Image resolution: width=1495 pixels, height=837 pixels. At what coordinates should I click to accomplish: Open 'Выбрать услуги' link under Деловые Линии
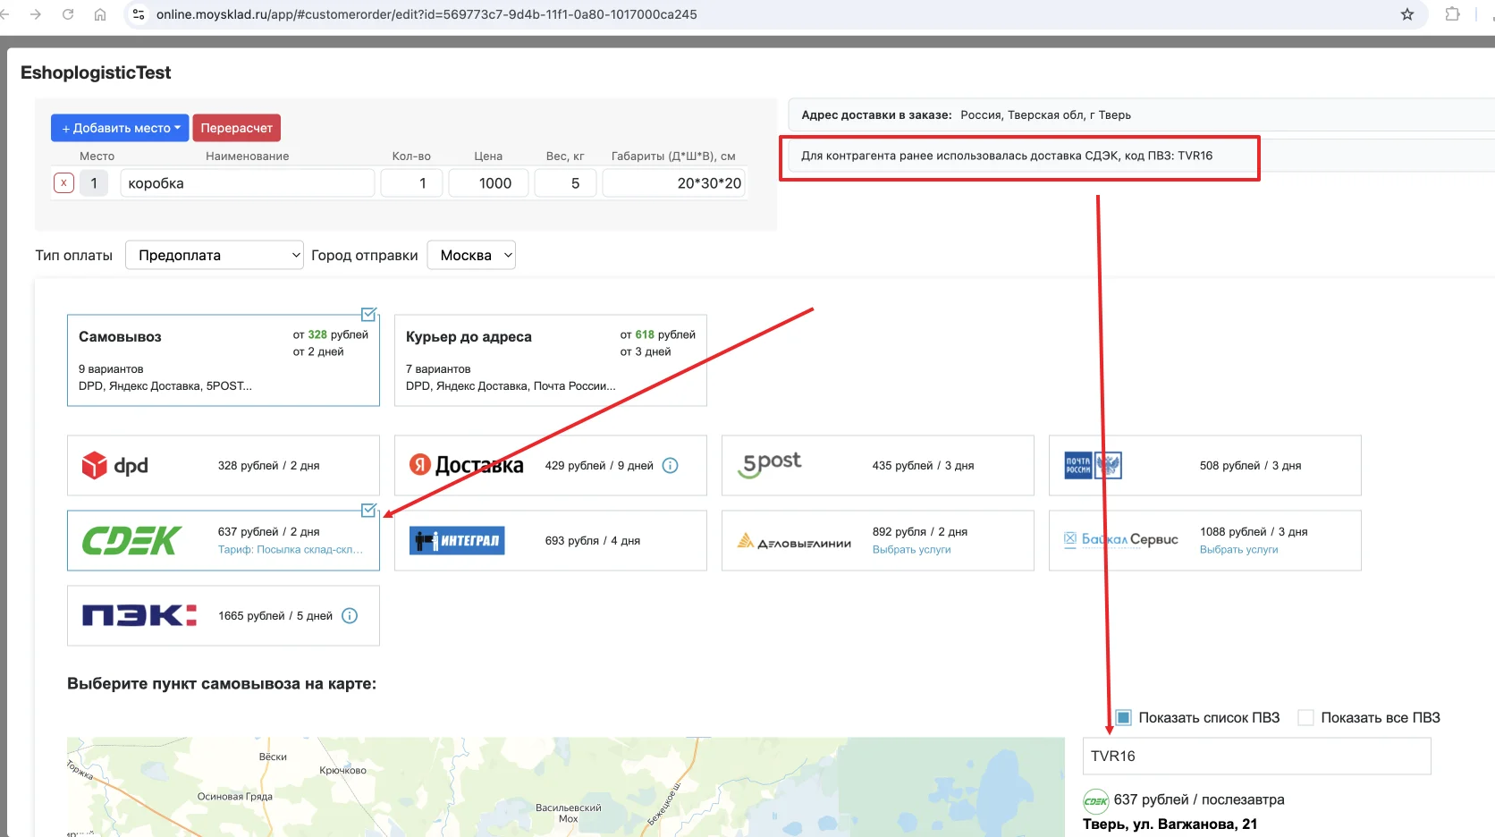pos(911,550)
